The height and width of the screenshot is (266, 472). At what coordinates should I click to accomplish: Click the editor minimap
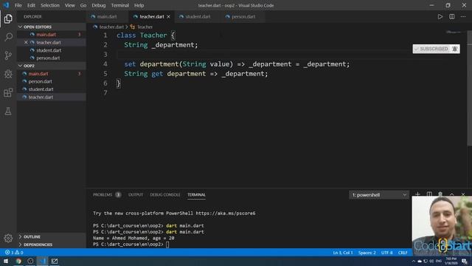click(x=454, y=32)
